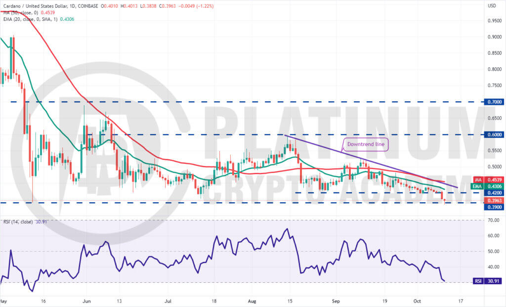Click the 70.00 RSI axis value
506x307 pixels.
pos(494,220)
